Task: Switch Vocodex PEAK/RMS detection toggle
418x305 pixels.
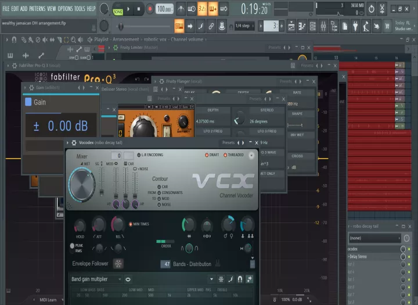Action: [x=72, y=247]
